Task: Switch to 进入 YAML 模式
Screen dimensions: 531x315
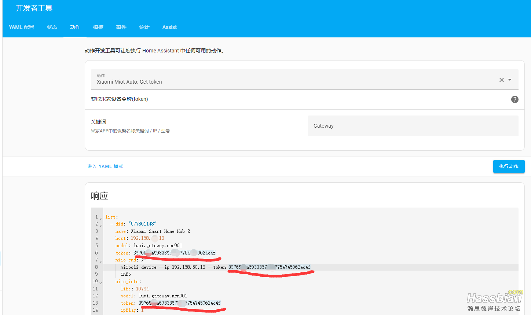Action: (x=105, y=166)
